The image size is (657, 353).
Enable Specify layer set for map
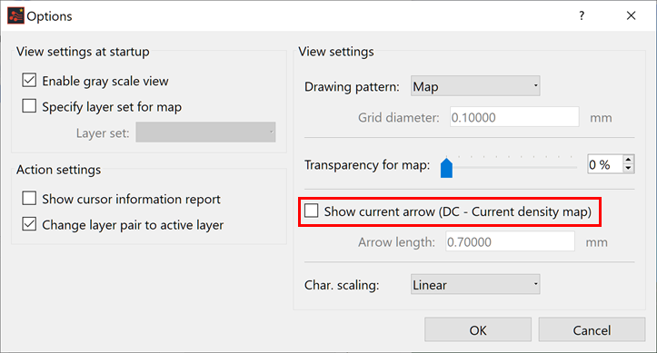[29, 106]
